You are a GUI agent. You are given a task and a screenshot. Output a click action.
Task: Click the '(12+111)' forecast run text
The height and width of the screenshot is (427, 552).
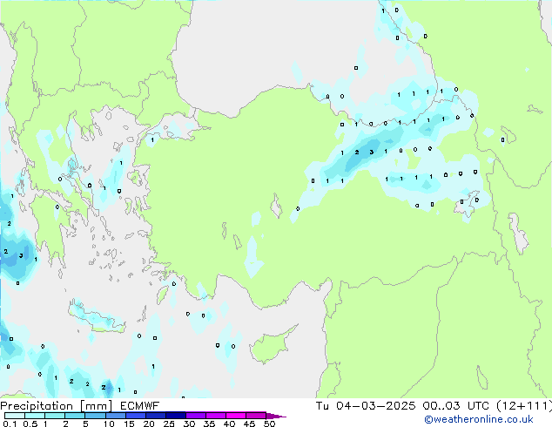pyautogui.click(x=524, y=406)
